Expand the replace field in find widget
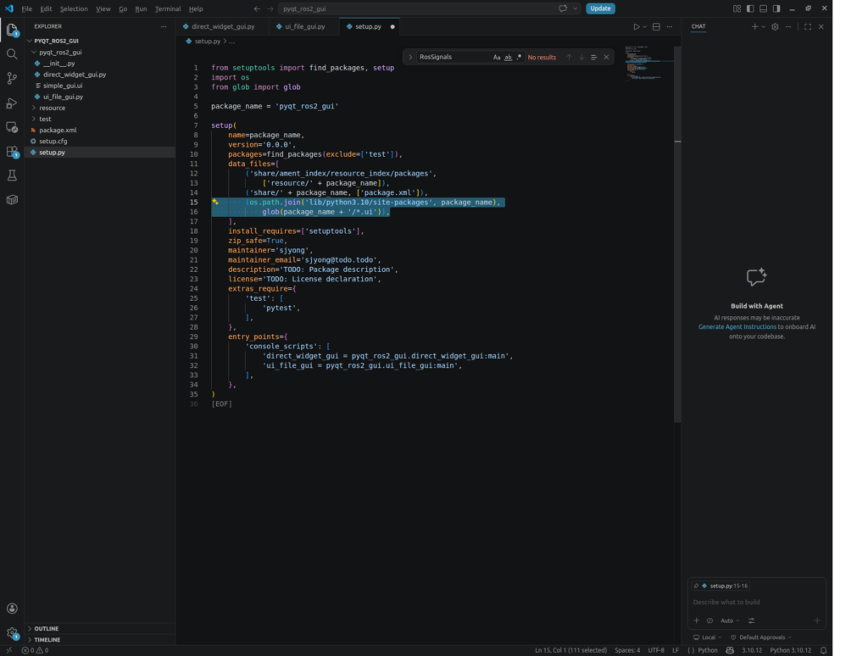This screenshot has width=868, height=656. 410,57
